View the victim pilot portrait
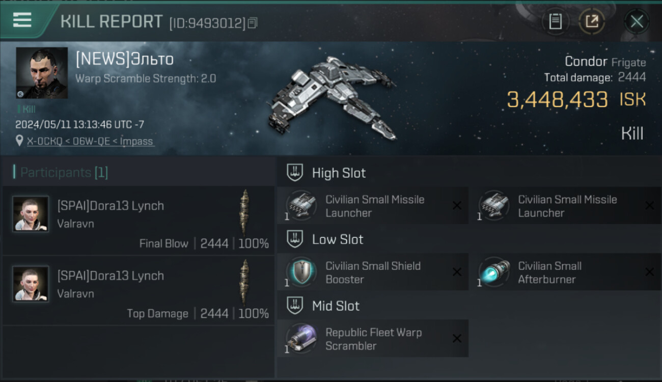Image resolution: width=662 pixels, height=382 pixels. [x=42, y=73]
